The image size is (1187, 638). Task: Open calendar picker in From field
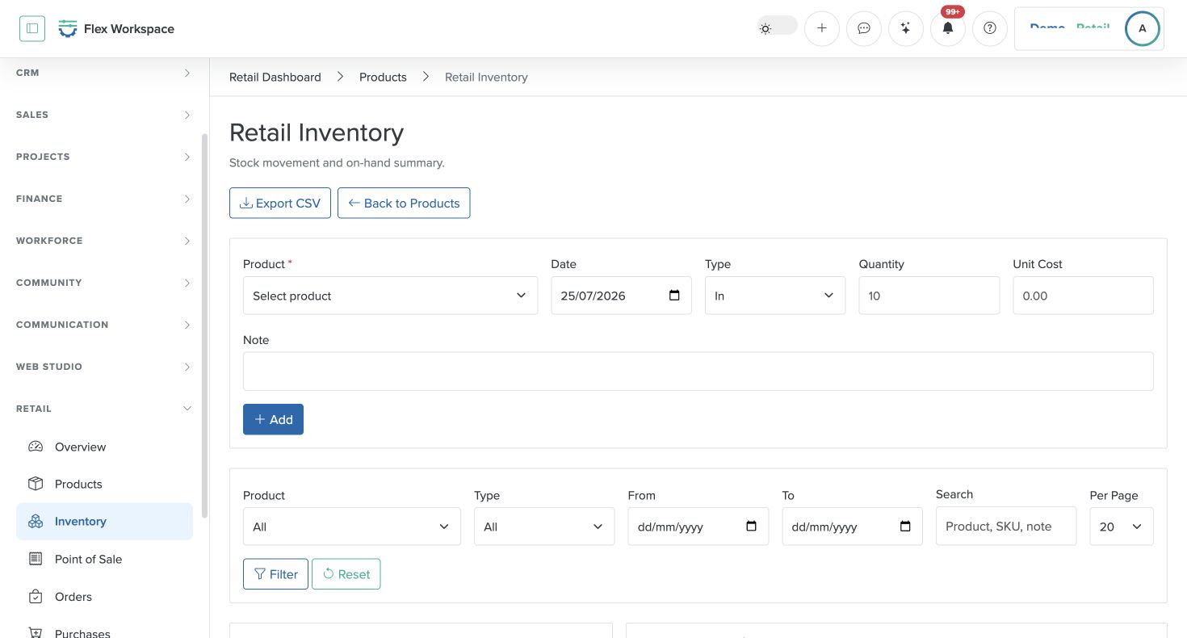[x=752, y=527]
